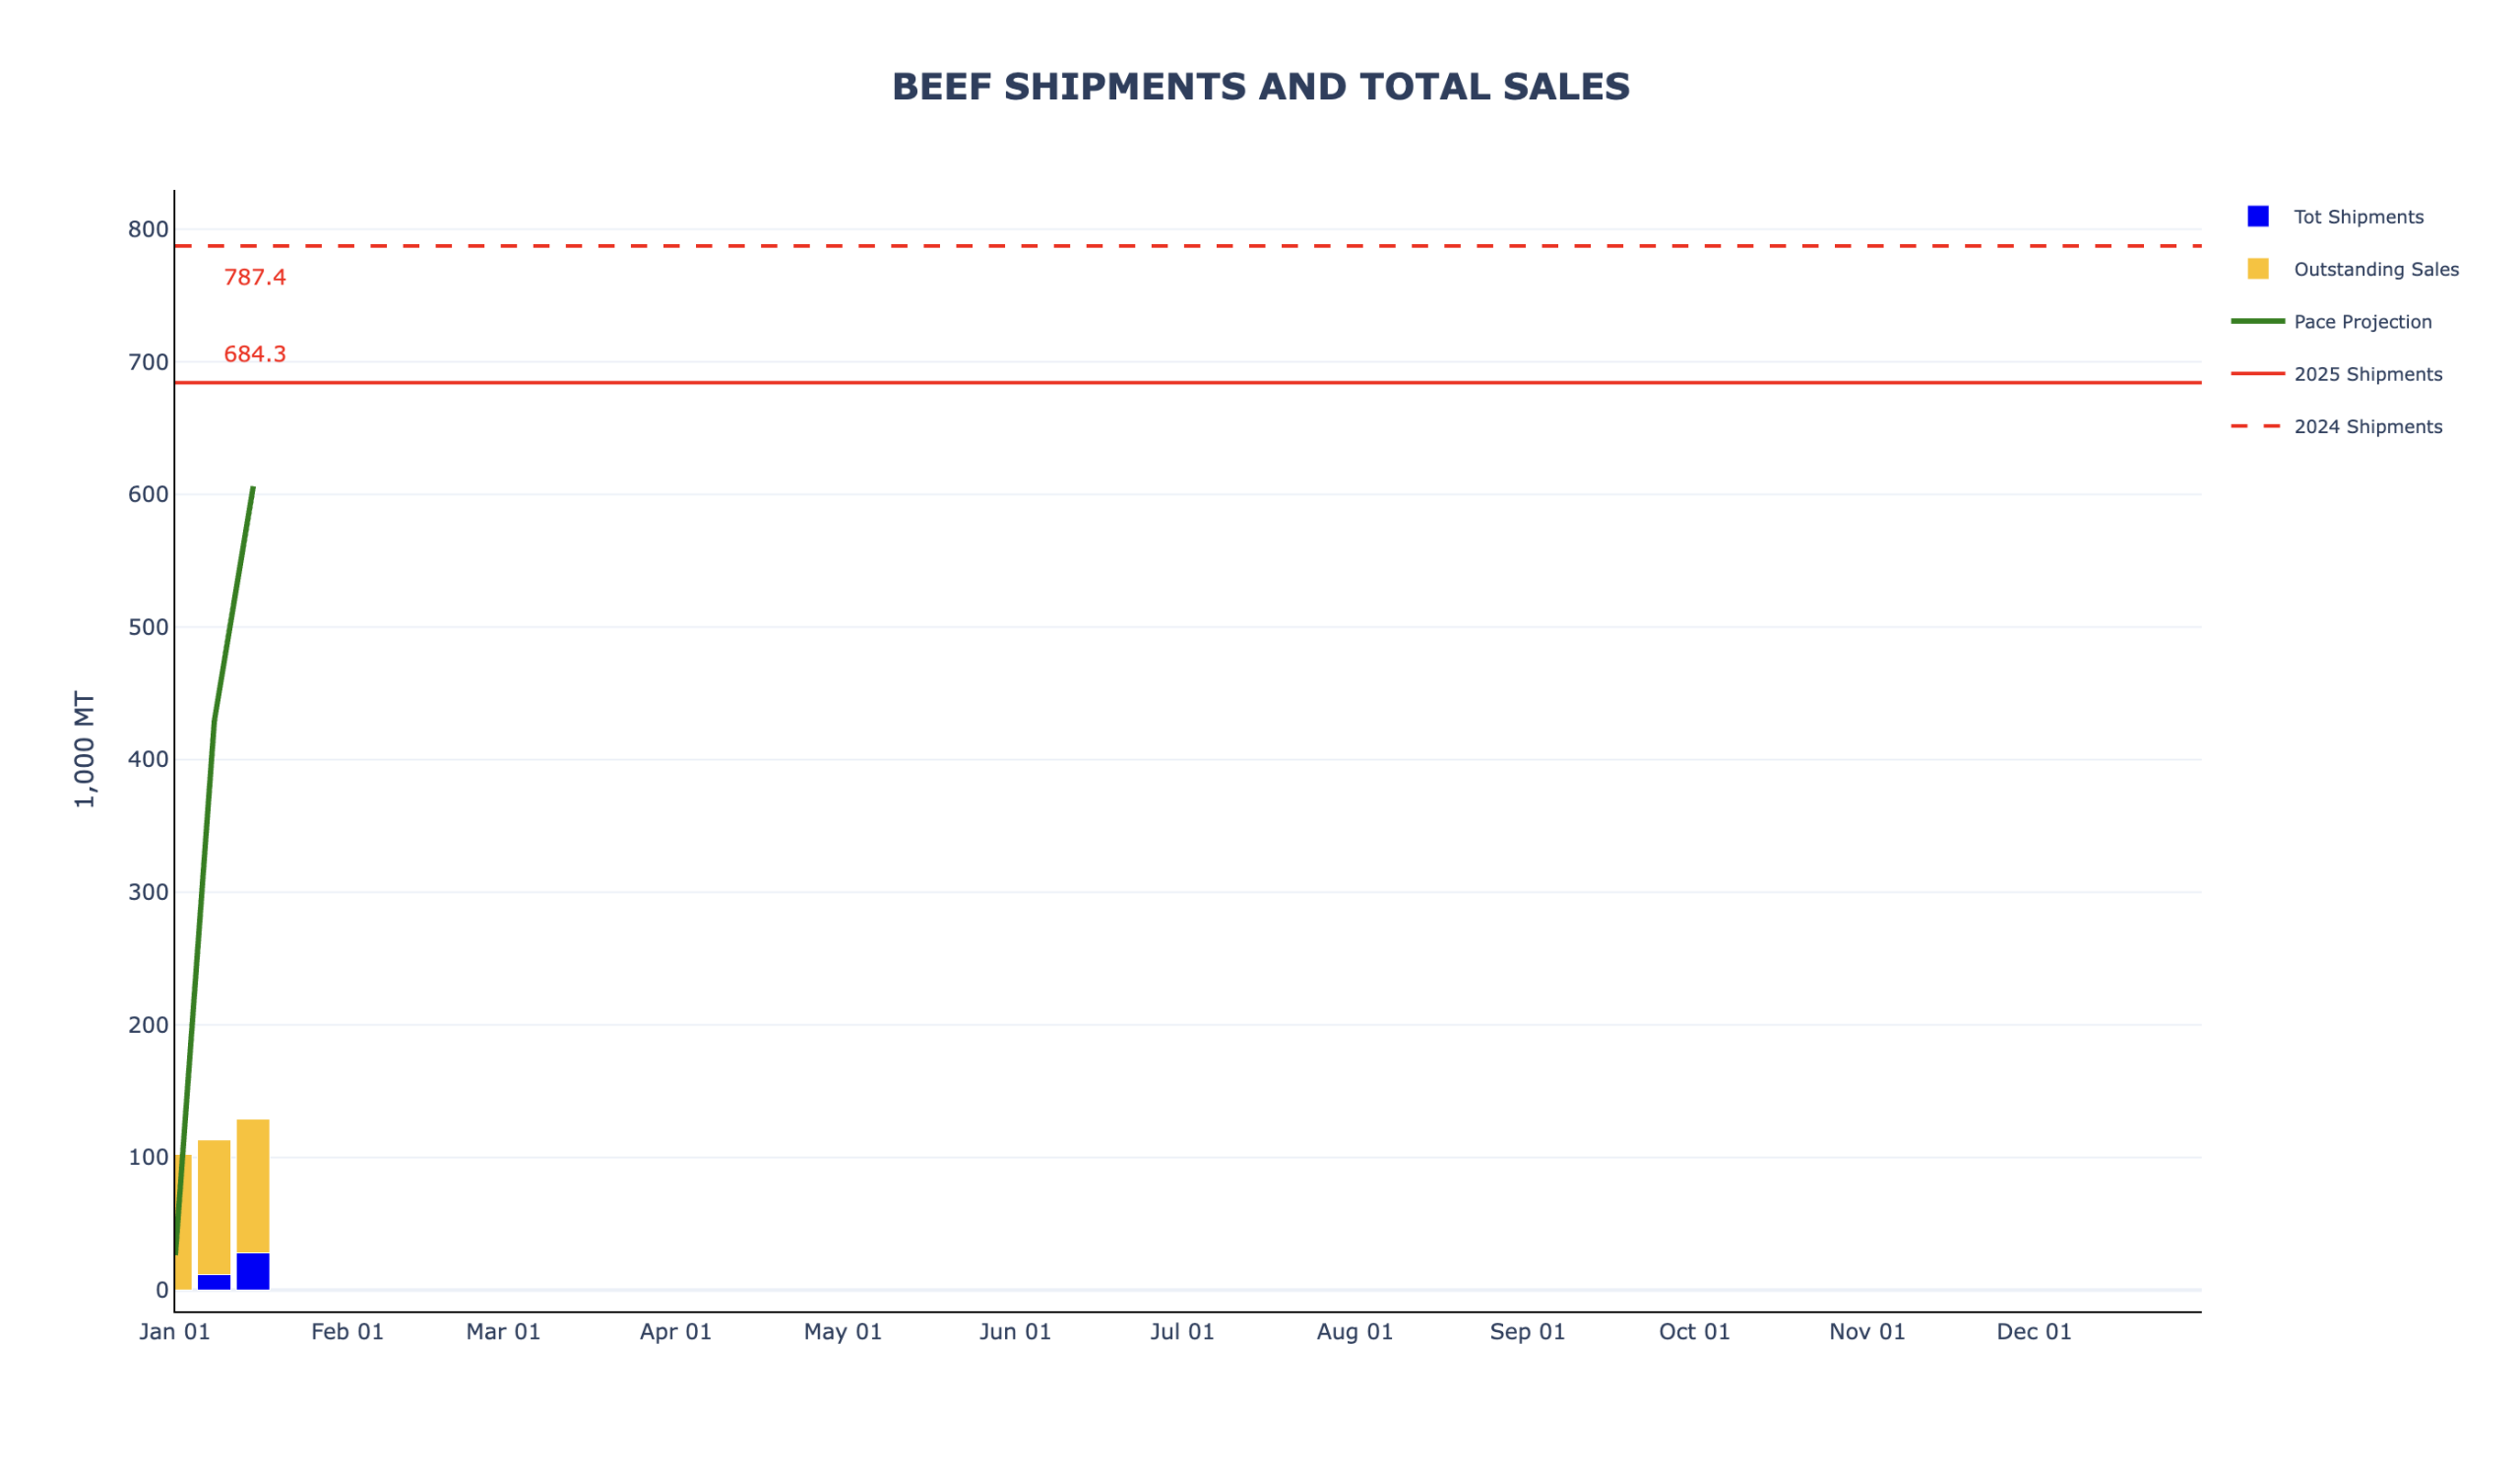Click the 500 y-axis tick label

(148, 627)
